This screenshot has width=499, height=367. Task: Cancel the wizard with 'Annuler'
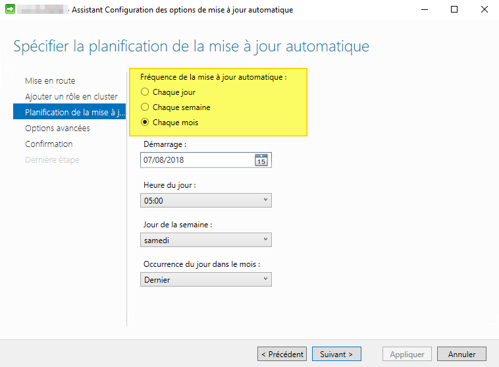461,354
